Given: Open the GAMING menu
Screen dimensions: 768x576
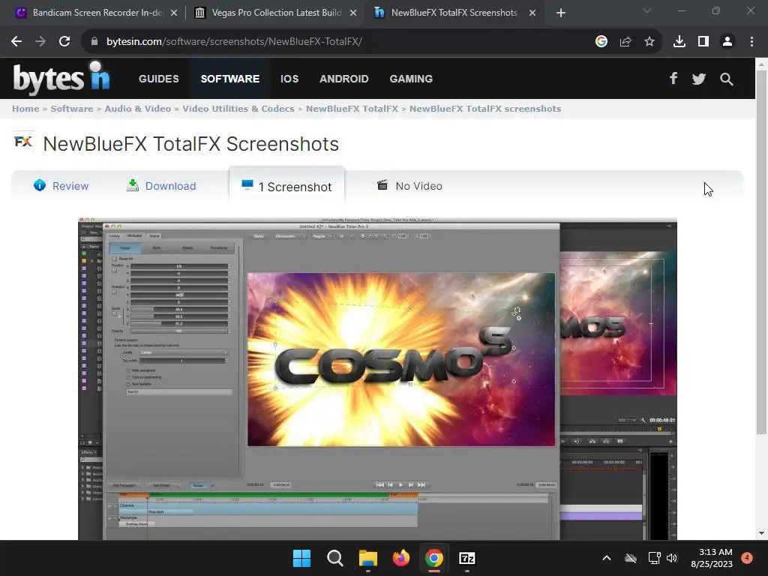Looking at the screenshot, I should tap(411, 79).
